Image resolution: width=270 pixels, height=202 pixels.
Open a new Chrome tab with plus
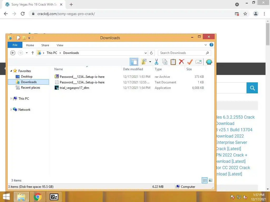pyautogui.click(x=71, y=4)
